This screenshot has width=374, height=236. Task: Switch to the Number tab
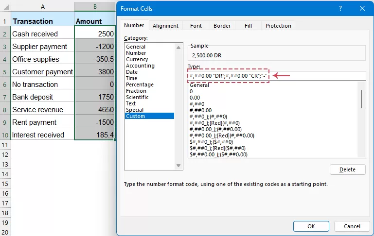(x=134, y=25)
